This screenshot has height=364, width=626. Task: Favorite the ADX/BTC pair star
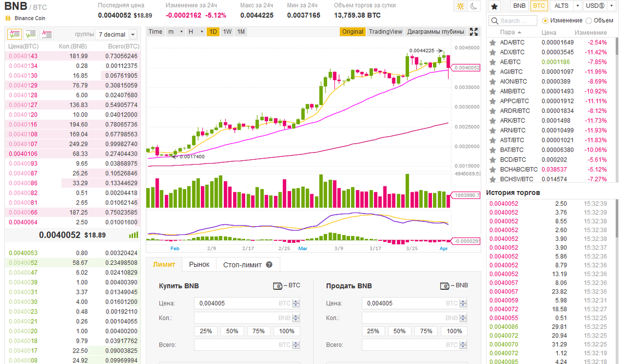[492, 52]
